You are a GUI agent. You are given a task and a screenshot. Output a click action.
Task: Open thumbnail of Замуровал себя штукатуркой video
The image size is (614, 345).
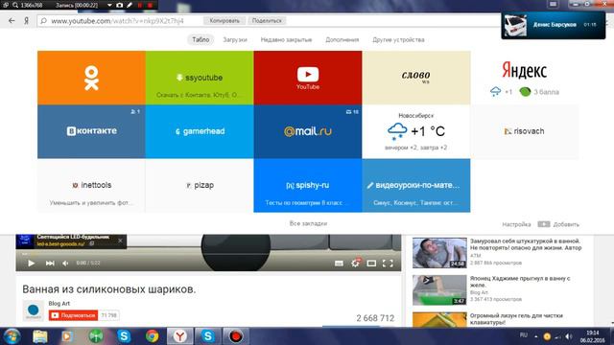(x=439, y=253)
